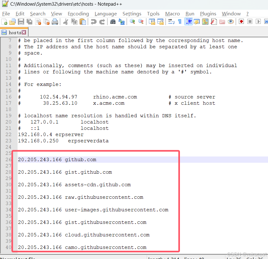Click the macro Playback icon
This screenshot has width=268, height=259.
258,22
